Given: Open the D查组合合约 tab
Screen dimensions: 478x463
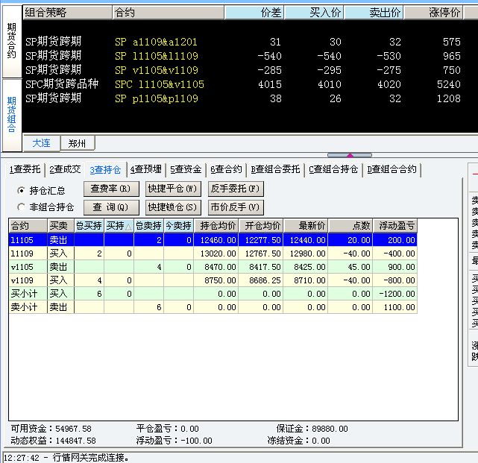Looking at the screenshot, I should pyautogui.click(x=391, y=169).
